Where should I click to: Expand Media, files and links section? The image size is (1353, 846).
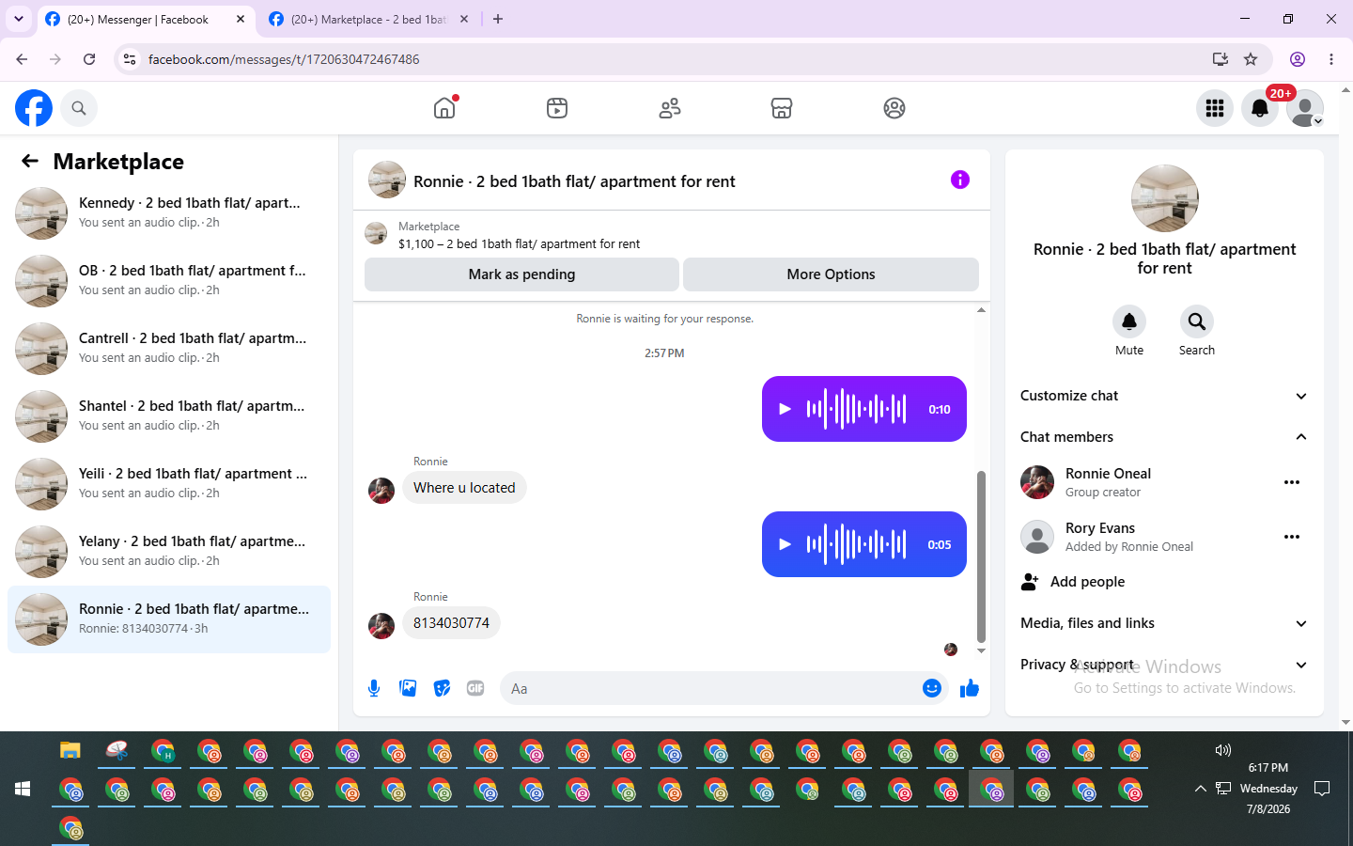(x=1164, y=623)
